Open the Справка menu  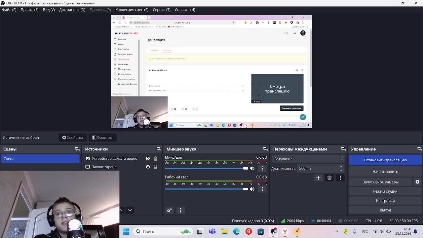click(185, 10)
